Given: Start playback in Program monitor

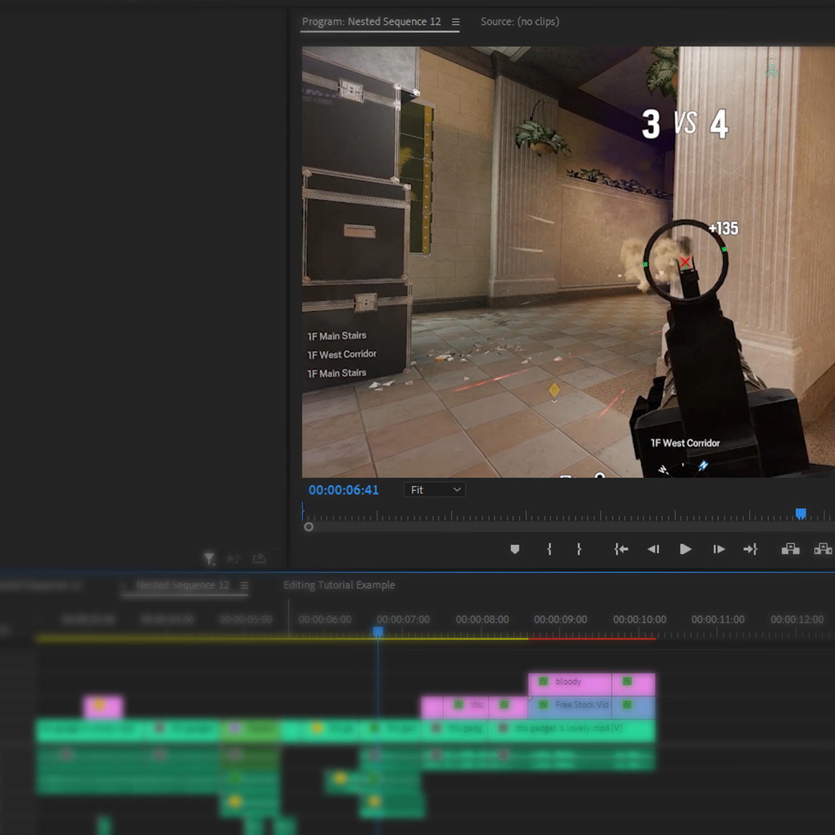Looking at the screenshot, I should (686, 549).
